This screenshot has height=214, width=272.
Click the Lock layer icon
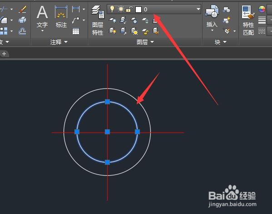145,20
